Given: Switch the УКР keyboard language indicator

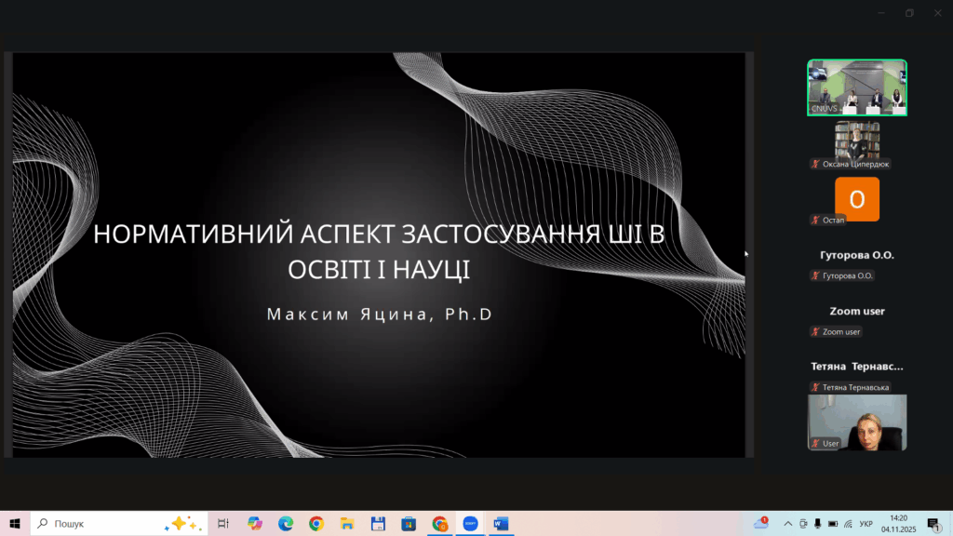Looking at the screenshot, I should (866, 524).
